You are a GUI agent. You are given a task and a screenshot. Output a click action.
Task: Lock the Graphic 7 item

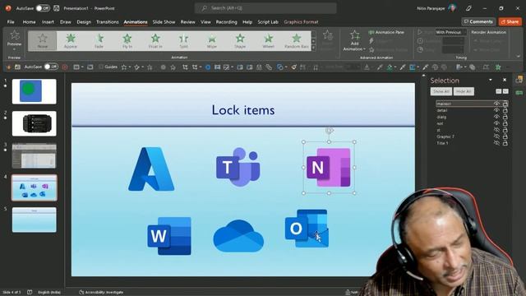[x=505, y=136]
